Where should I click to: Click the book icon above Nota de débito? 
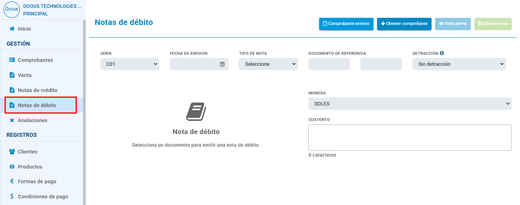196,111
